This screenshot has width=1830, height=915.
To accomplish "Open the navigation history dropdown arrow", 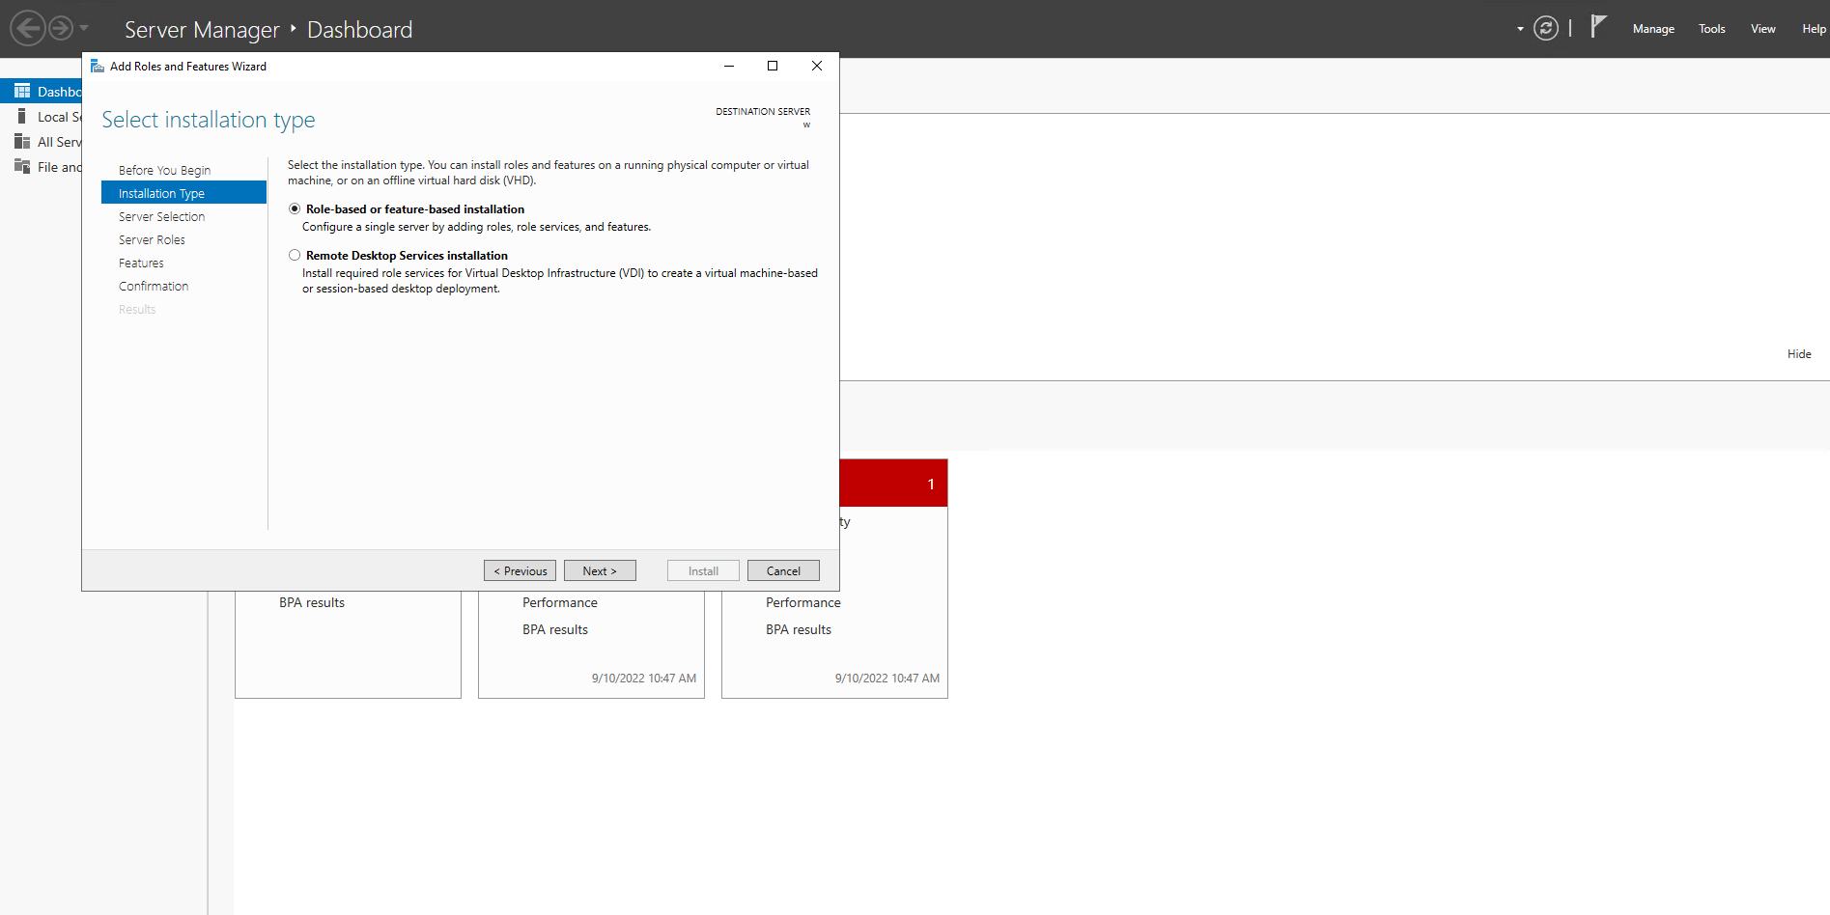I will (x=84, y=28).
